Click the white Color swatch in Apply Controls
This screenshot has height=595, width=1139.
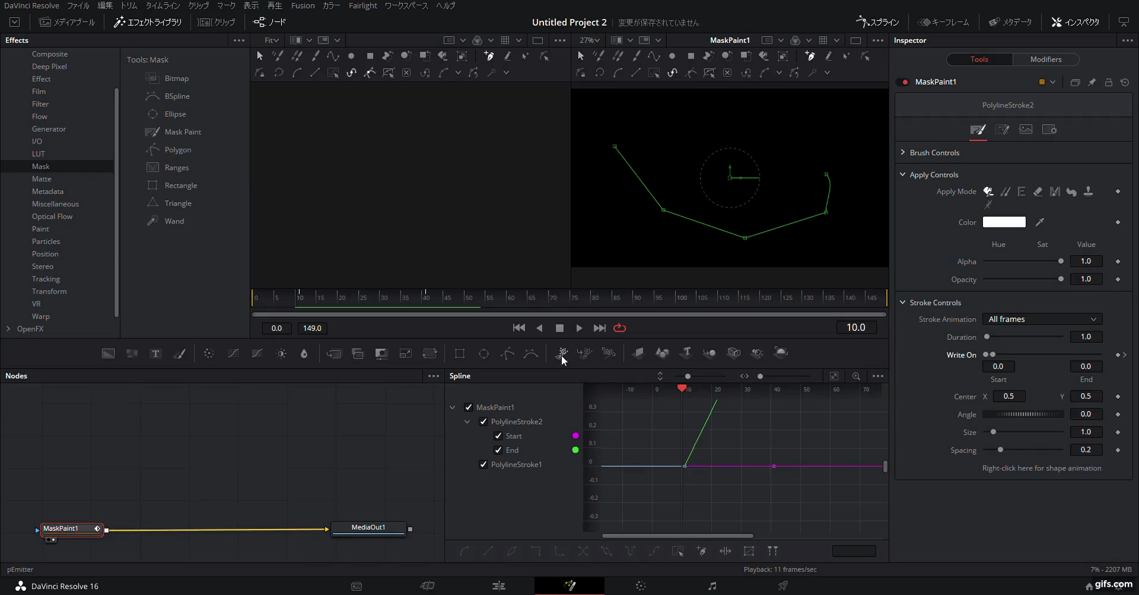1004,222
